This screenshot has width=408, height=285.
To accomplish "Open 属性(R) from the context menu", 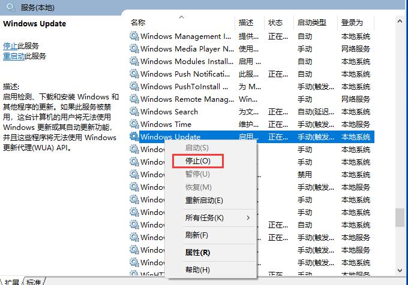I will point(197,253).
